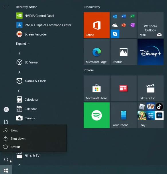
Task: Open Skype from the Office folder tile
Action: [x=115, y=34]
